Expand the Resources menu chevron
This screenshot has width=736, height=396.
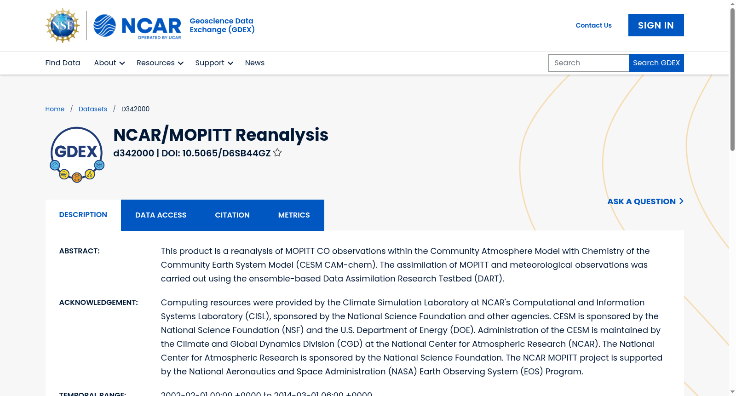click(x=181, y=63)
